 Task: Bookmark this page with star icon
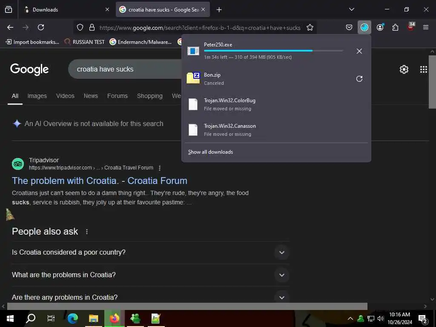pos(310,27)
